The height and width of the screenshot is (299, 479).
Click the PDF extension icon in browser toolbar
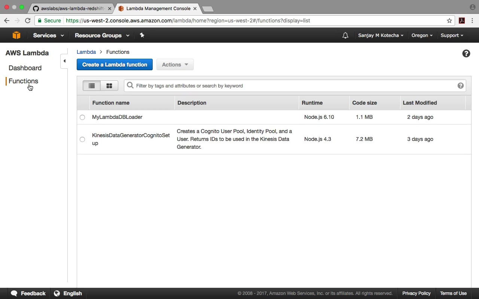[462, 21]
